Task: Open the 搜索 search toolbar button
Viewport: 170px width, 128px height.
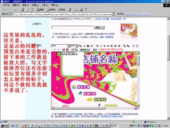Action: (40, 10)
